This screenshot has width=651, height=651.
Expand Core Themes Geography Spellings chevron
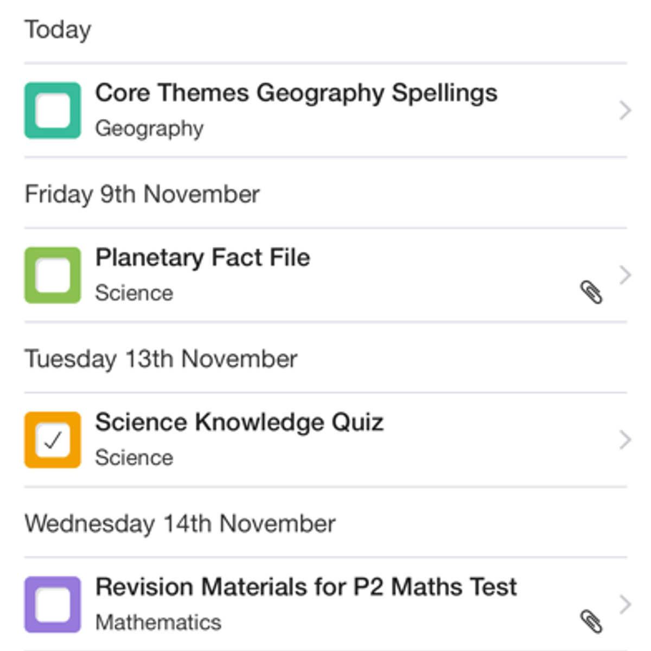625,111
